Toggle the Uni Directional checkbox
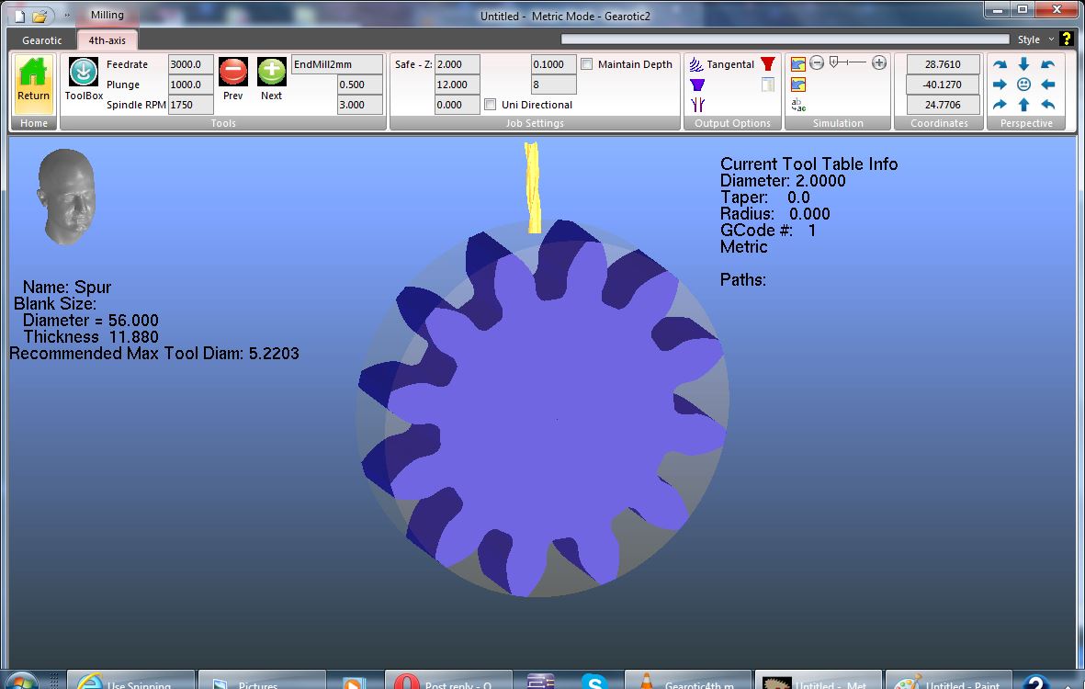 click(x=491, y=105)
